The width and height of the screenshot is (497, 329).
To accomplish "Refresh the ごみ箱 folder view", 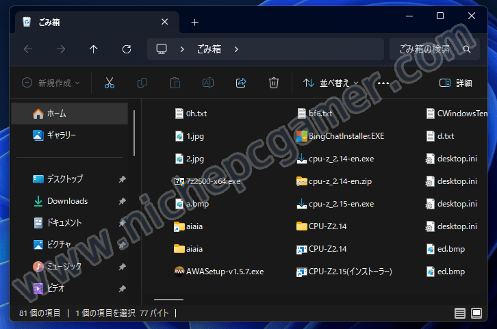I will [127, 49].
